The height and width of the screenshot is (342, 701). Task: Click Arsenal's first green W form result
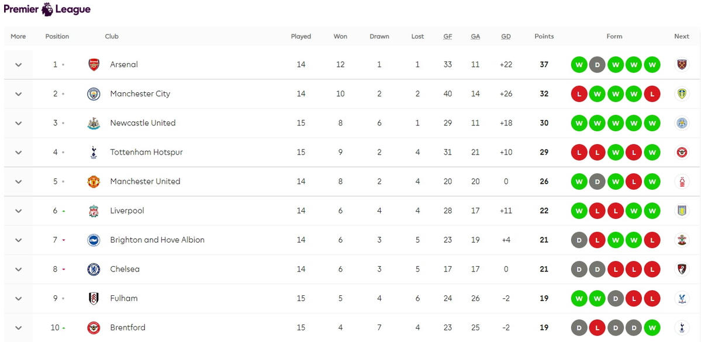tap(579, 65)
